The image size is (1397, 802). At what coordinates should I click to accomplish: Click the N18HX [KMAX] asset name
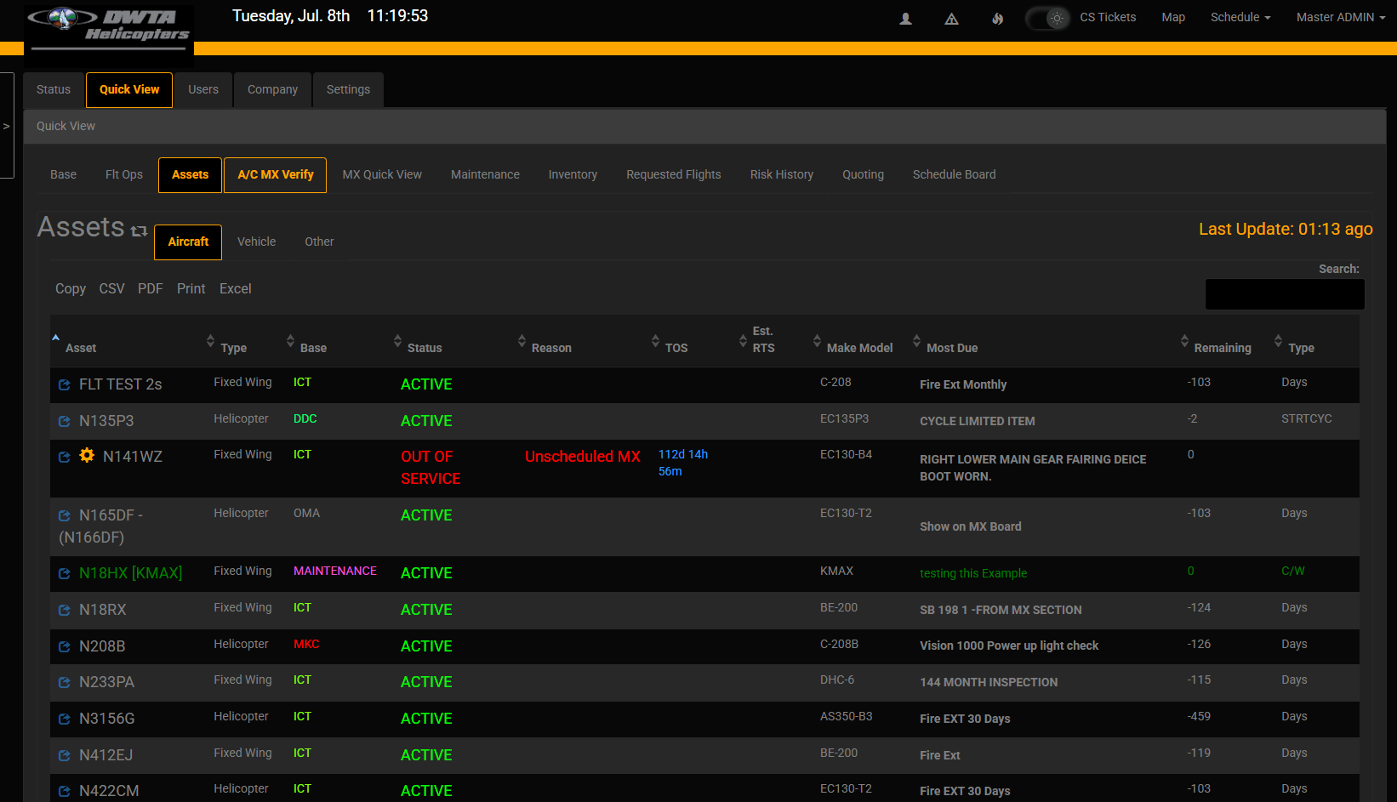coord(131,573)
